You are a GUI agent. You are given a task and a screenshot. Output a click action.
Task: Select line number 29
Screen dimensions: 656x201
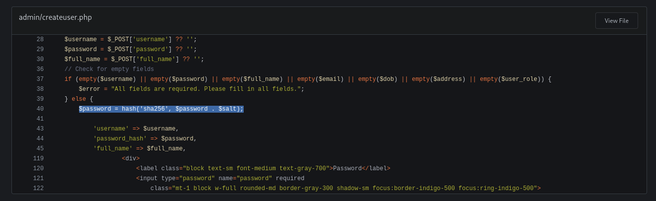[x=40, y=49]
